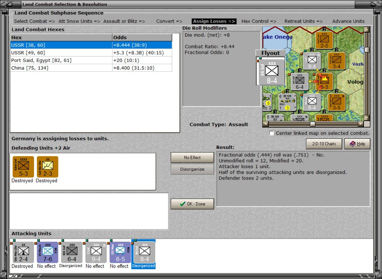The width and height of the screenshot is (382, 279).
Task: Click the map horizontal scrollbar right arrow
Action: [361, 124]
